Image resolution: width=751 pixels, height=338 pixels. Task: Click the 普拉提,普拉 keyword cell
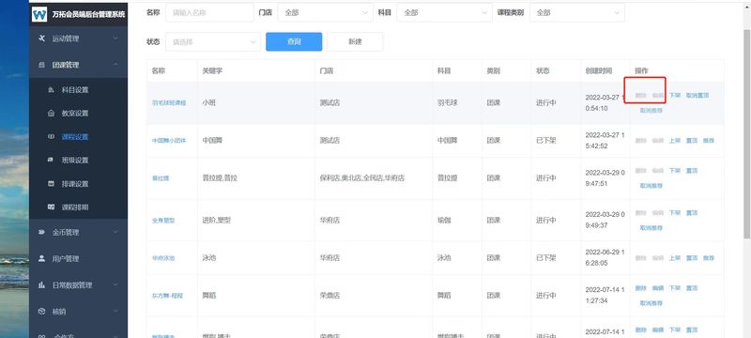(x=220, y=178)
